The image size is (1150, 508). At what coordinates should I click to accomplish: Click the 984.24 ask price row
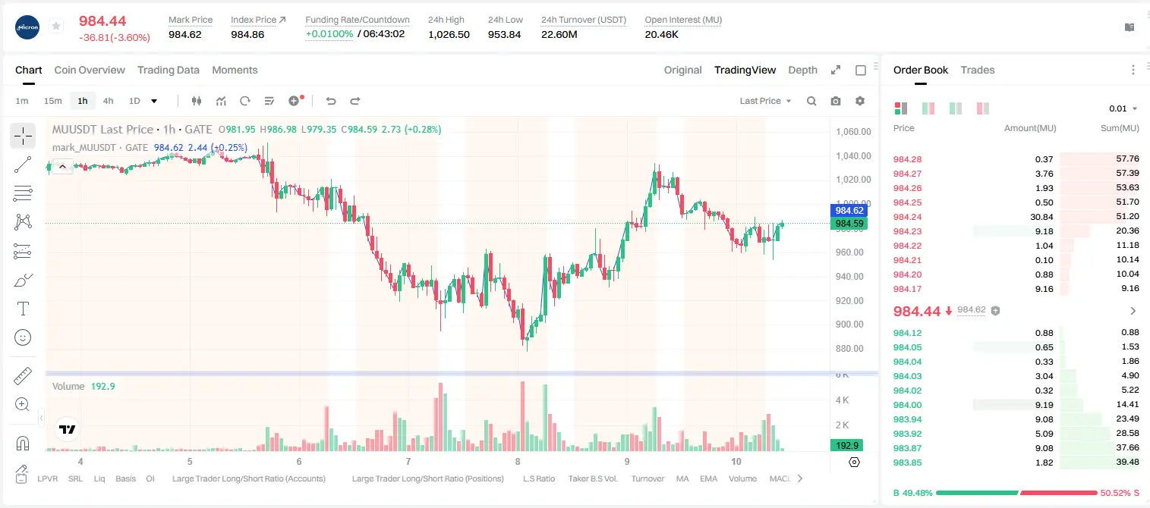pos(1016,217)
